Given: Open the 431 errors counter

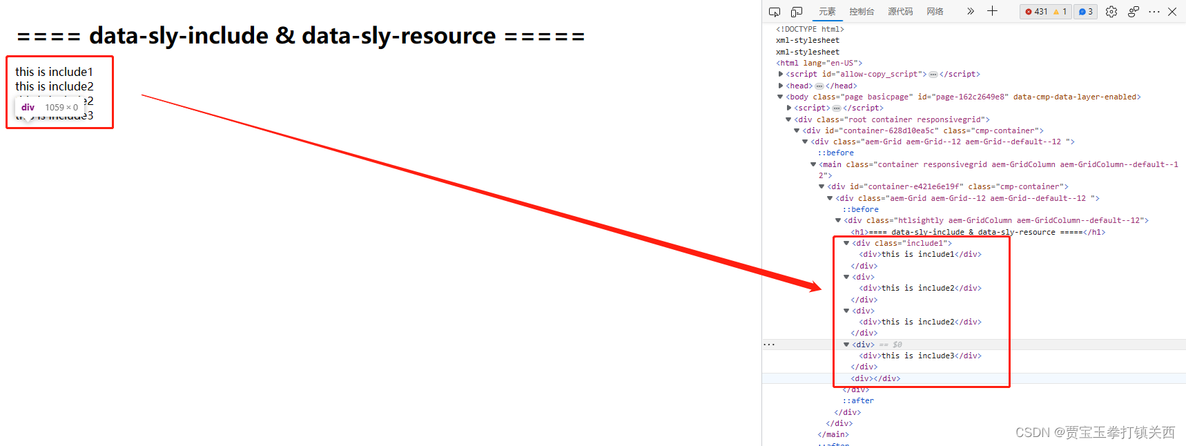Looking at the screenshot, I should [1037, 12].
